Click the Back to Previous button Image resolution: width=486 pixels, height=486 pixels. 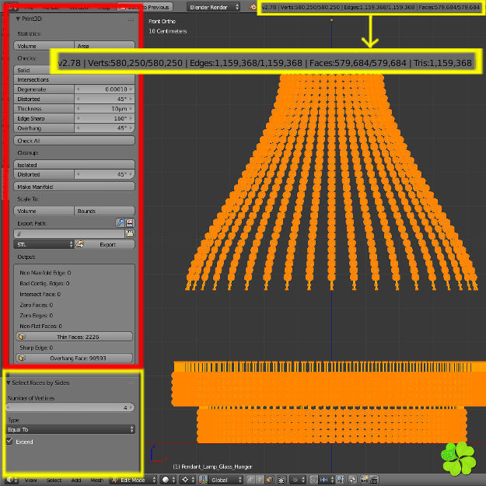(x=145, y=7)
